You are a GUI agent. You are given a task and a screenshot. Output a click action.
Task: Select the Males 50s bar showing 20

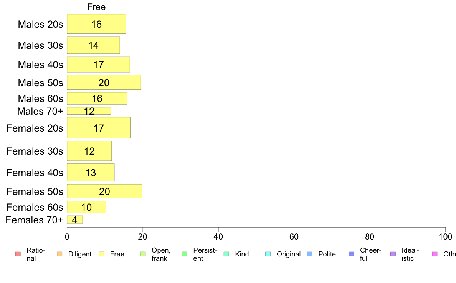coord(104,82)
